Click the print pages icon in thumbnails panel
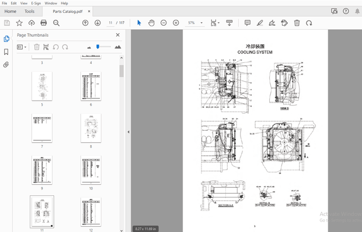The image size is (362, 232). 46,47
